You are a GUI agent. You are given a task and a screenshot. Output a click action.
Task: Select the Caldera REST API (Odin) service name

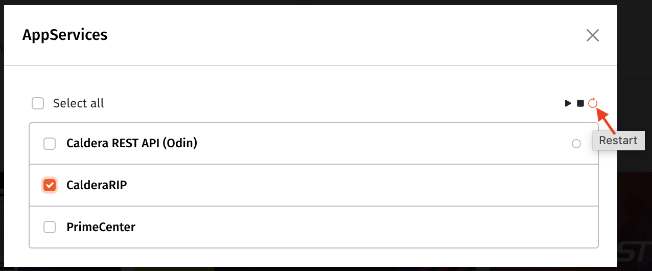tap(132, 144)
